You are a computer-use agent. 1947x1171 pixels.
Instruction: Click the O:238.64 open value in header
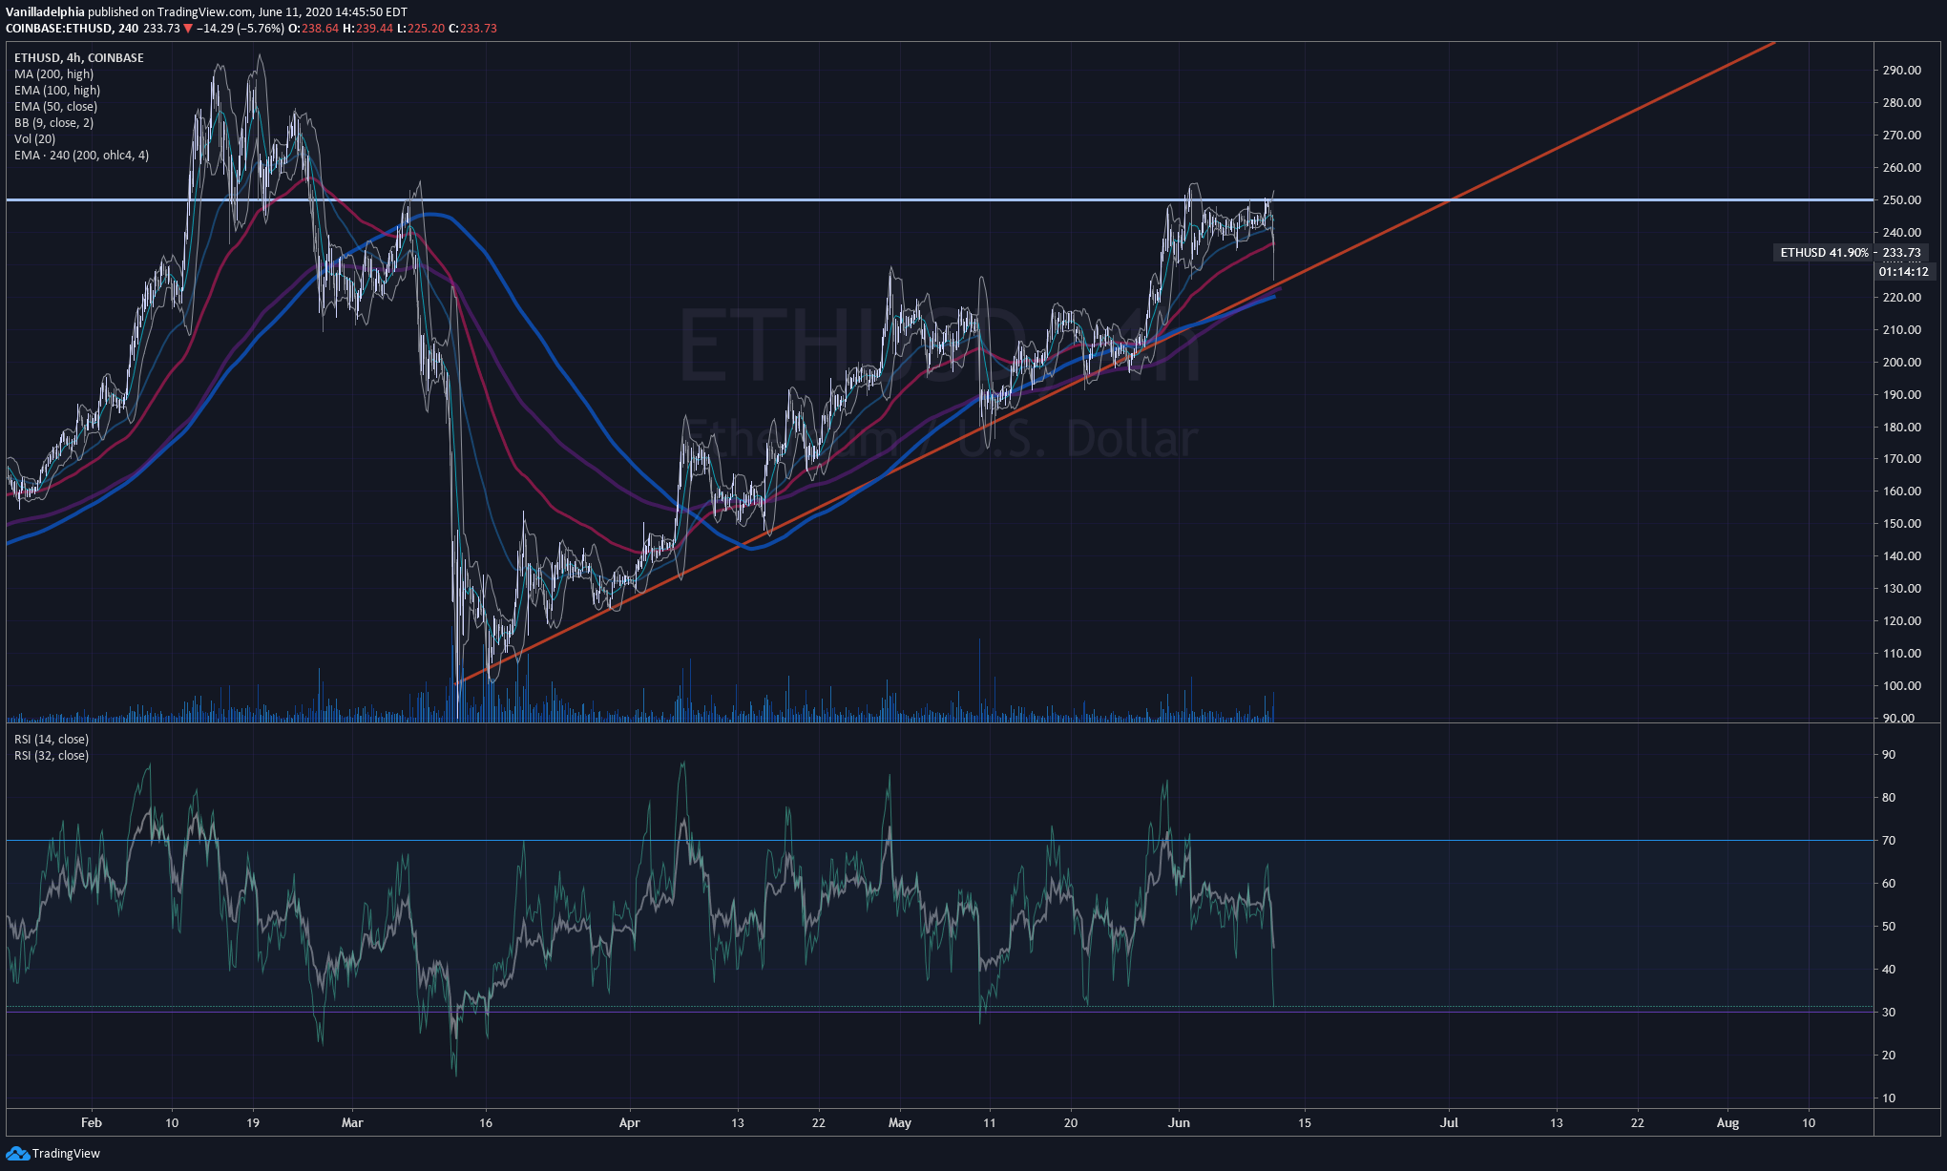[x=313, y=29]
